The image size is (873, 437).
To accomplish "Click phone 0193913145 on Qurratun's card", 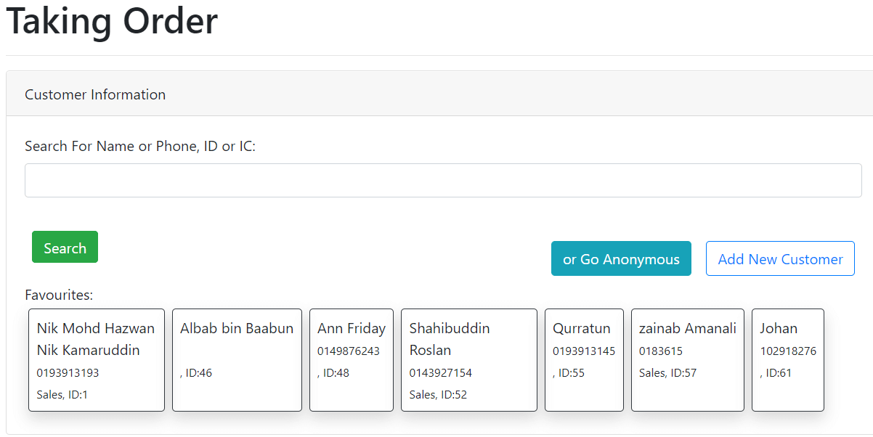I will pos(584,351).
